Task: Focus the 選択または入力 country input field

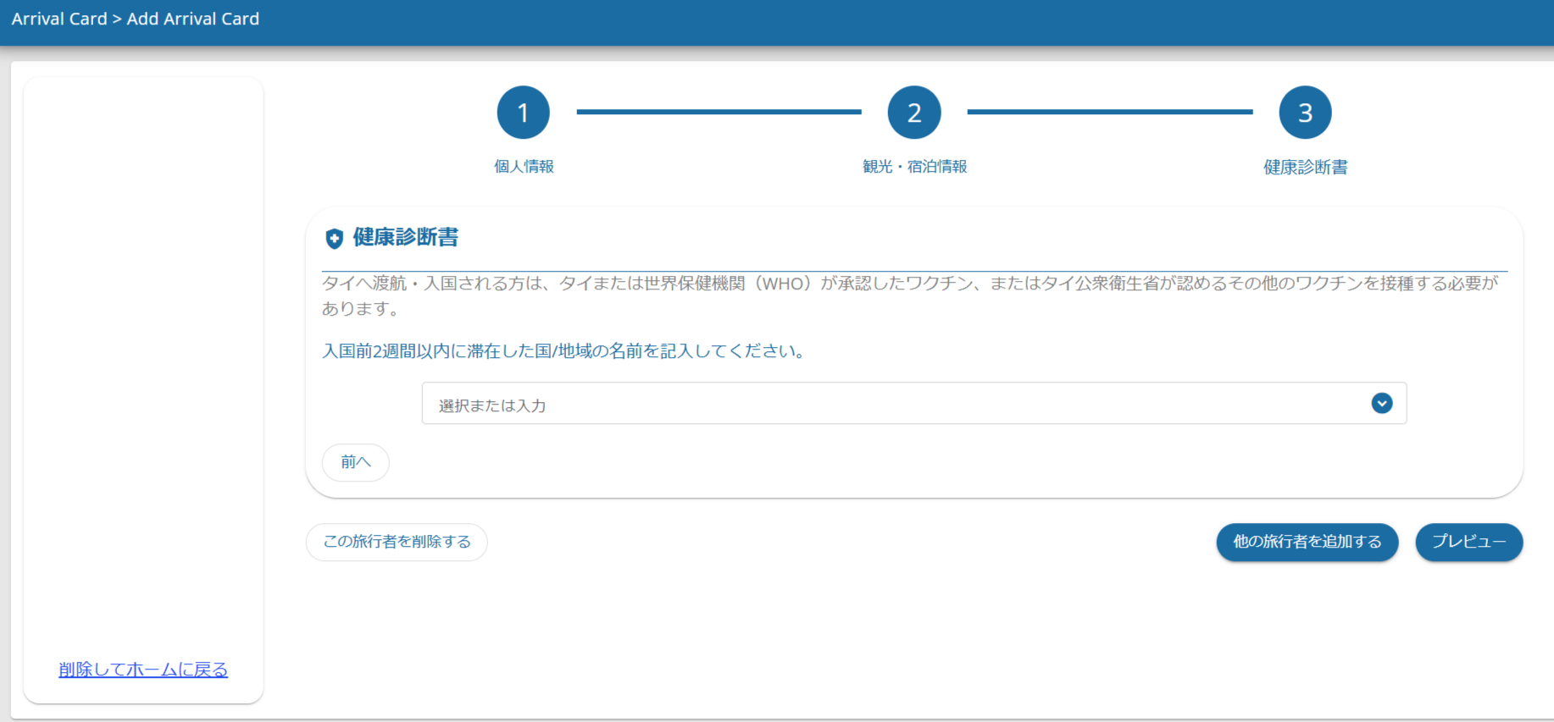Action: point(890,405)
